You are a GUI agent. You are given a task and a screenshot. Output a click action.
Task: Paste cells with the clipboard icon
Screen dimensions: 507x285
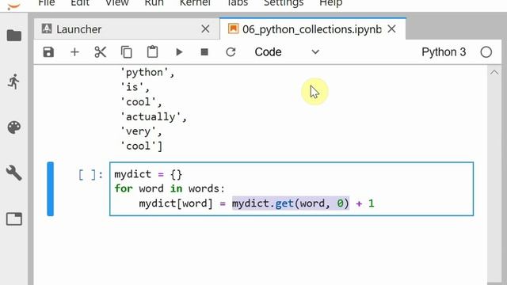(152, 52)
